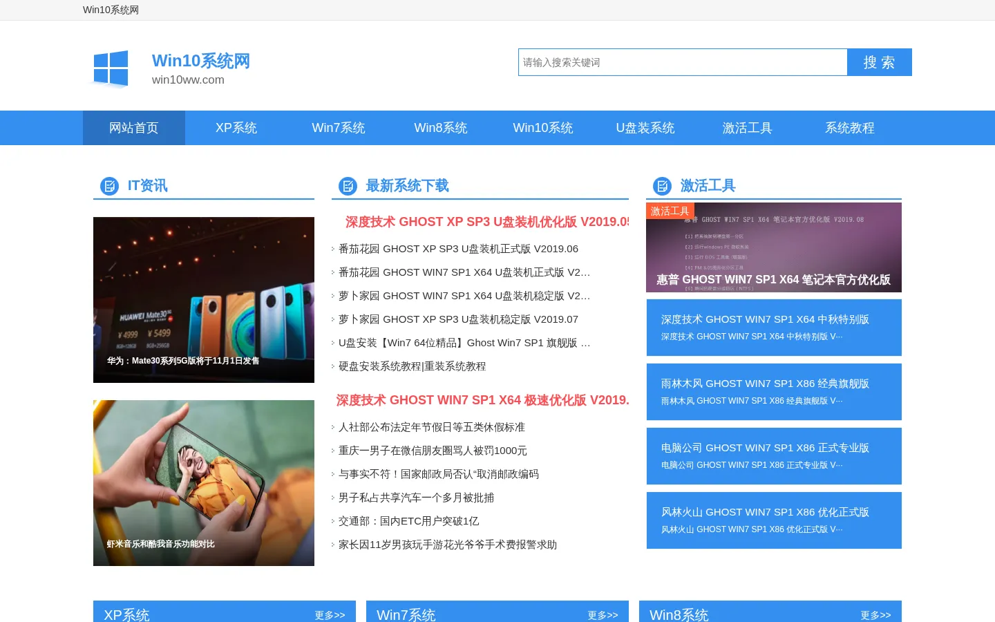The width and height of the screenshot is (995, 622).
Task: Open 风林火山 GHOST WIN7 SP1 X86 优化正式版 card
Action: [774, 520]
